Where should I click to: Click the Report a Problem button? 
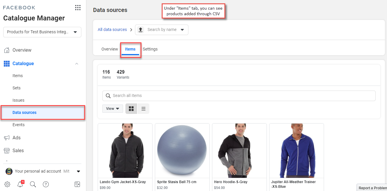pyautogui.click(x=372, y=188)
